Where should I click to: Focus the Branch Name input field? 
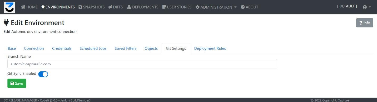click(x=142, y=64)
